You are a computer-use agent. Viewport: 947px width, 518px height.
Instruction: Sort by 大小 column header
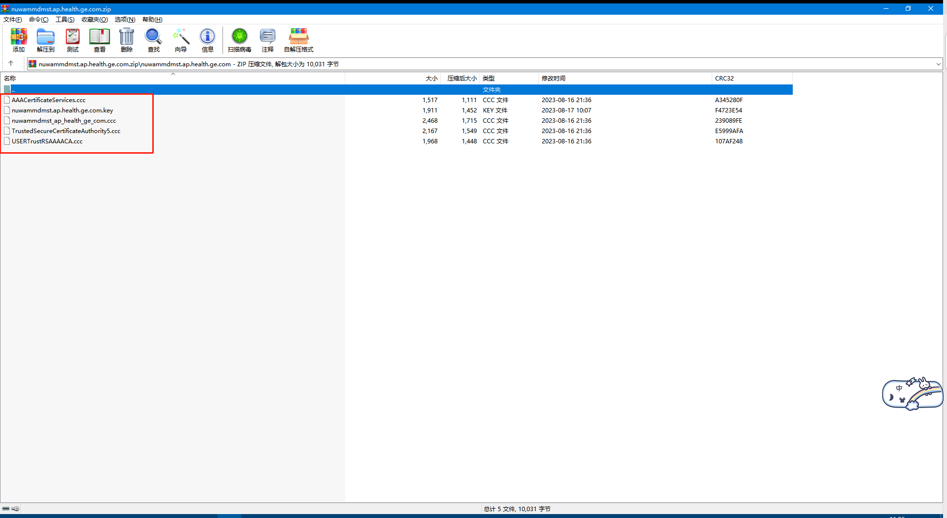click(x=393, y=78)
